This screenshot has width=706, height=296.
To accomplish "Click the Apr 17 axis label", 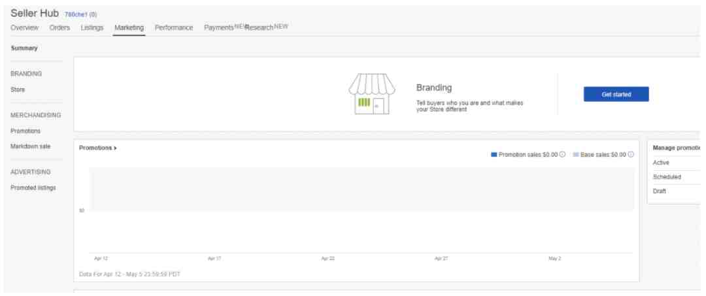I will point(214,259).
